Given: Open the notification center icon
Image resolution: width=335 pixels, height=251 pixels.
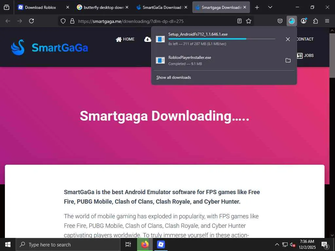Looking at the screenshot, I should pos(325,244).
